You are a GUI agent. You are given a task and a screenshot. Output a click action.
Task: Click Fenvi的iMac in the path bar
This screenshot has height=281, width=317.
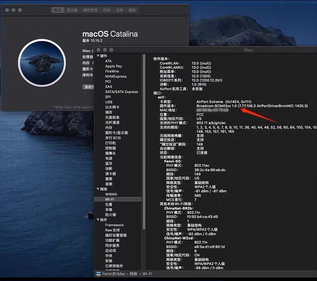tap(114, 274)
